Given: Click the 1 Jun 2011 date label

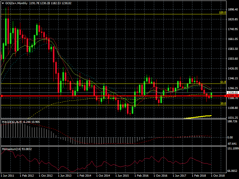Looking at the screenshot, I should point(8,176).
